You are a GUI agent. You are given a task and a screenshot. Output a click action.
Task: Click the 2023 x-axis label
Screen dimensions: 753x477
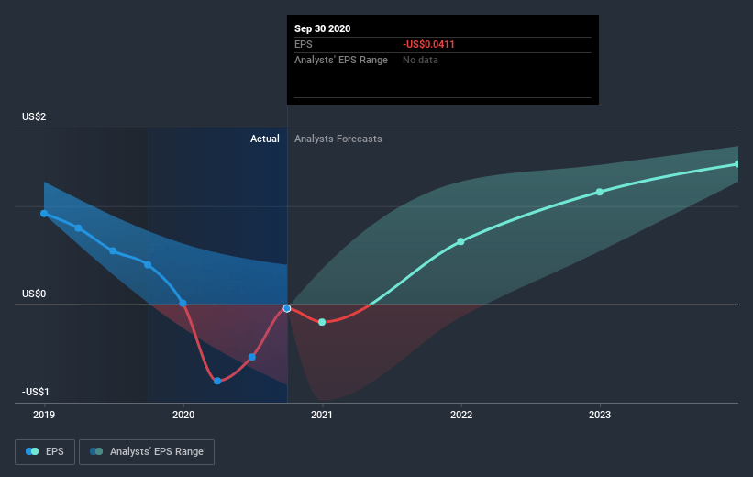tap(599, 415)
